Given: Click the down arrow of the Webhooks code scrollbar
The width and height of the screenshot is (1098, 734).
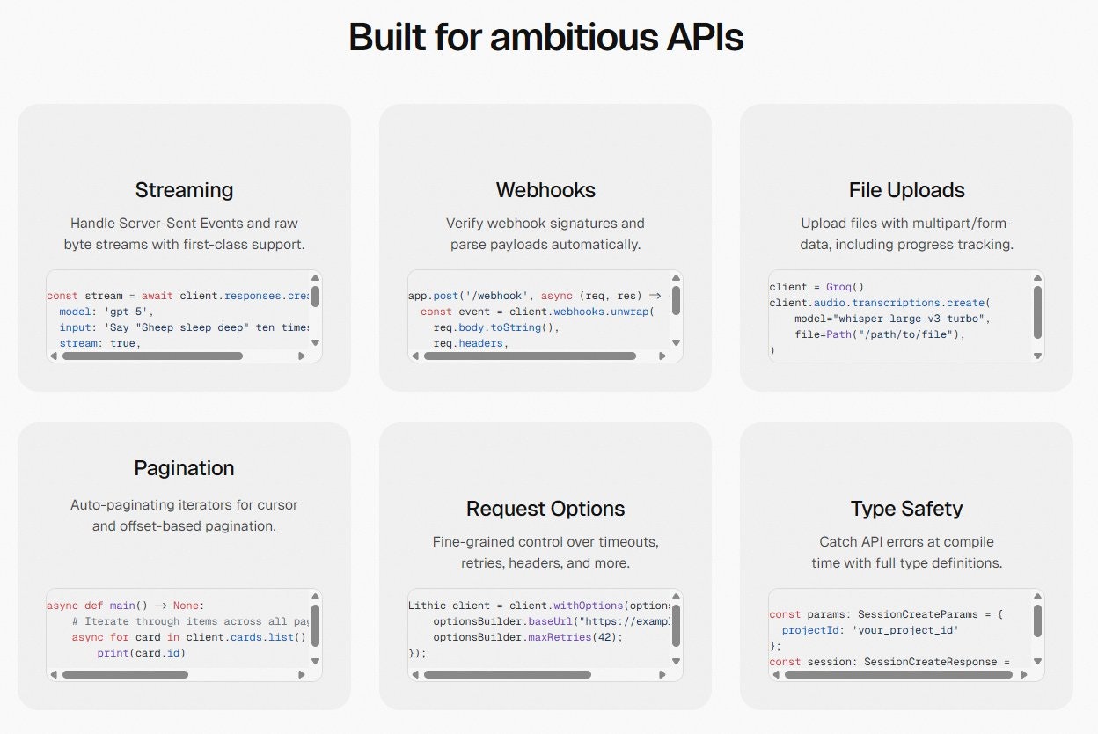Looking at the screenshot, I should [x=677, y=341].
